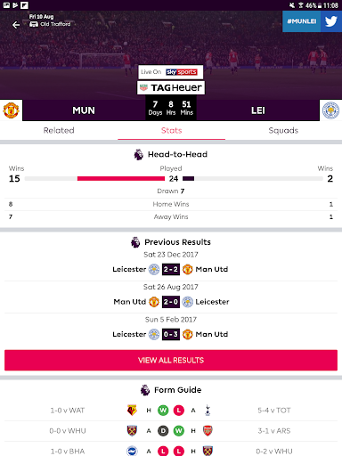Tap the Watford crest in Form Guide
This screenshot has height=456, width=342.
pos(132,411)
